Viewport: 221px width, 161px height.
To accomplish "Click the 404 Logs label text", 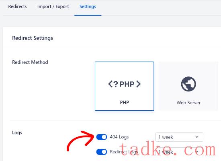I will coord(119,137).
